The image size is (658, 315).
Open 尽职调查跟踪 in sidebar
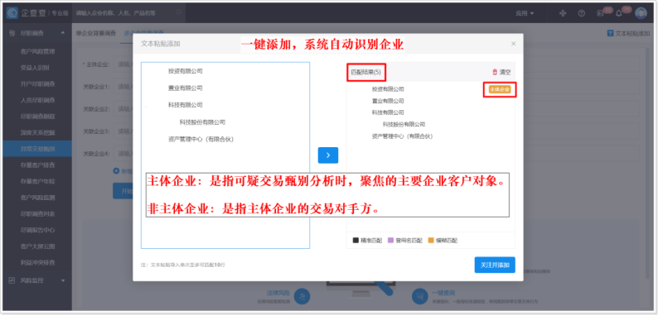38,116
